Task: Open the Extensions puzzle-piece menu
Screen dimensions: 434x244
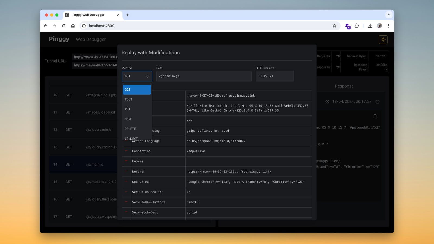Action: [x=357, y=26]
